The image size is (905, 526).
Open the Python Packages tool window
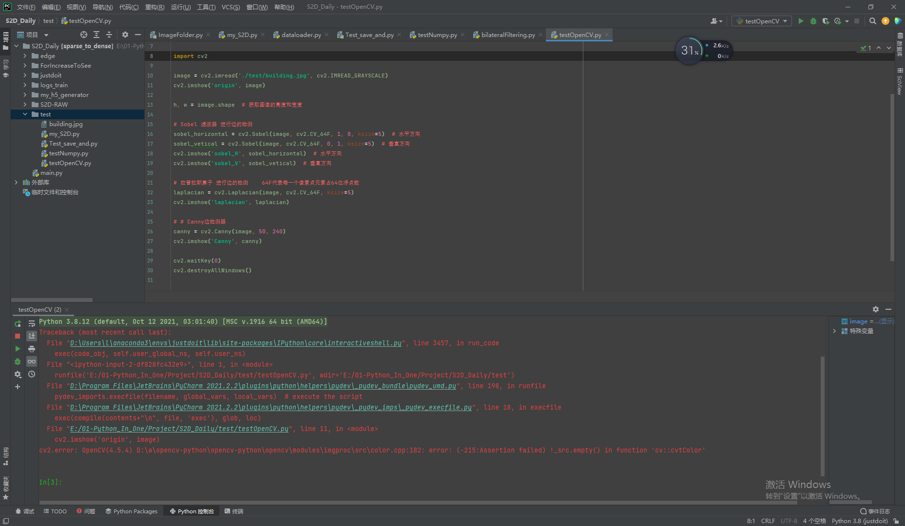[x=132, y=511]
